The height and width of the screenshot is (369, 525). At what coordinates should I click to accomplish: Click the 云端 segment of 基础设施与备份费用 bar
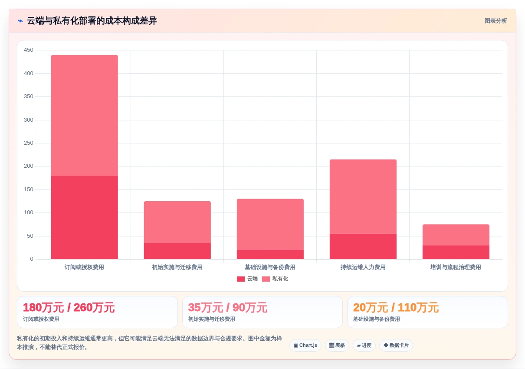click(x=270, y=254)
